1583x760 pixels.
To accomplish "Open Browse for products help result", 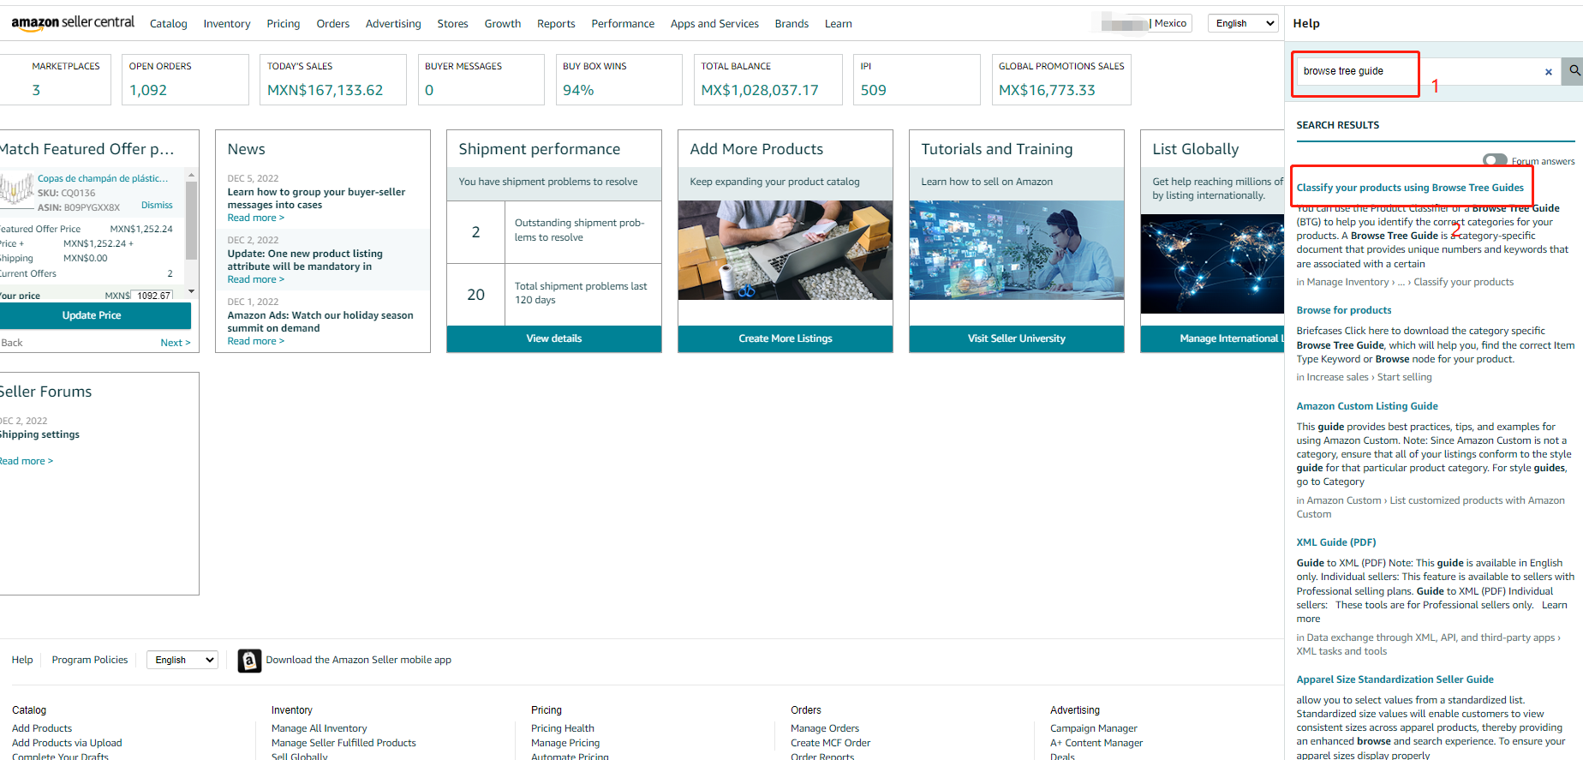I will click(1344, 310).
